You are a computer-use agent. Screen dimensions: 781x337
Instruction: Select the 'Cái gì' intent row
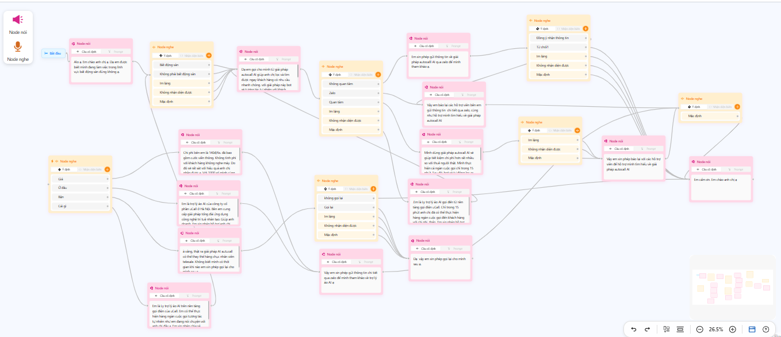[81, 206]
